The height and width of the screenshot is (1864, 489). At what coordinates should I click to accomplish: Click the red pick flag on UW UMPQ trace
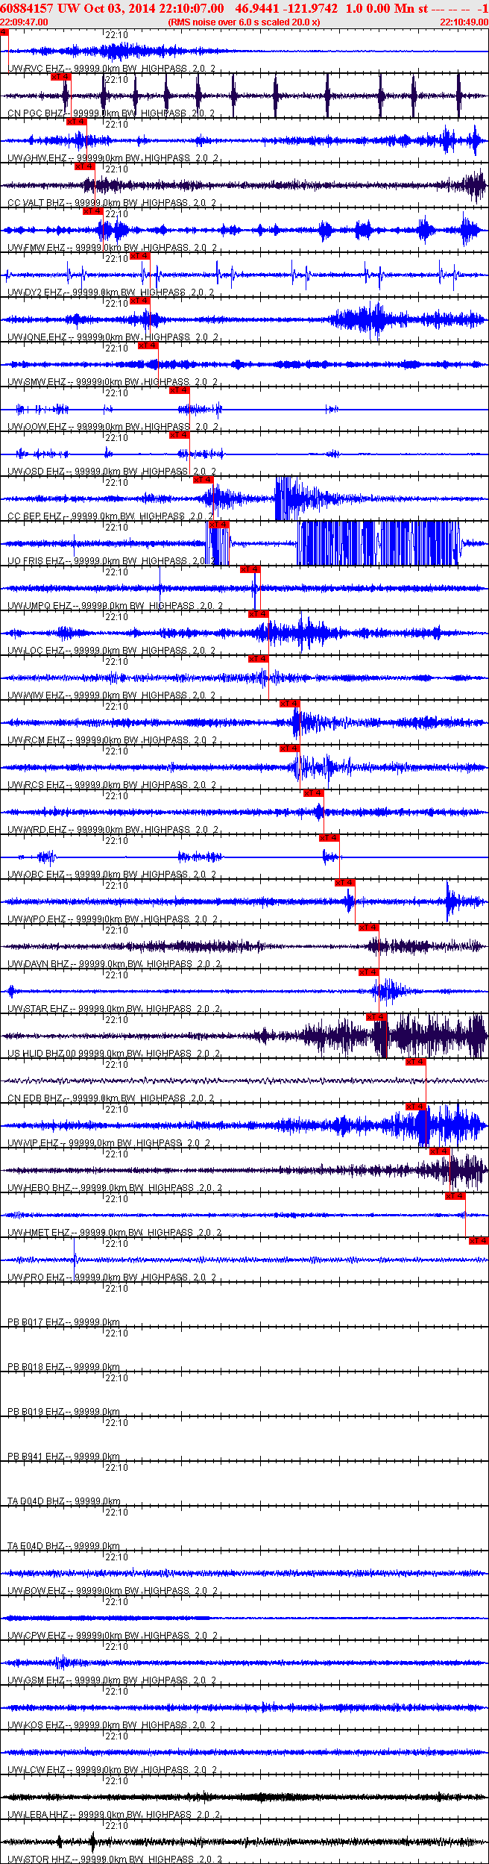click(250, 569)
